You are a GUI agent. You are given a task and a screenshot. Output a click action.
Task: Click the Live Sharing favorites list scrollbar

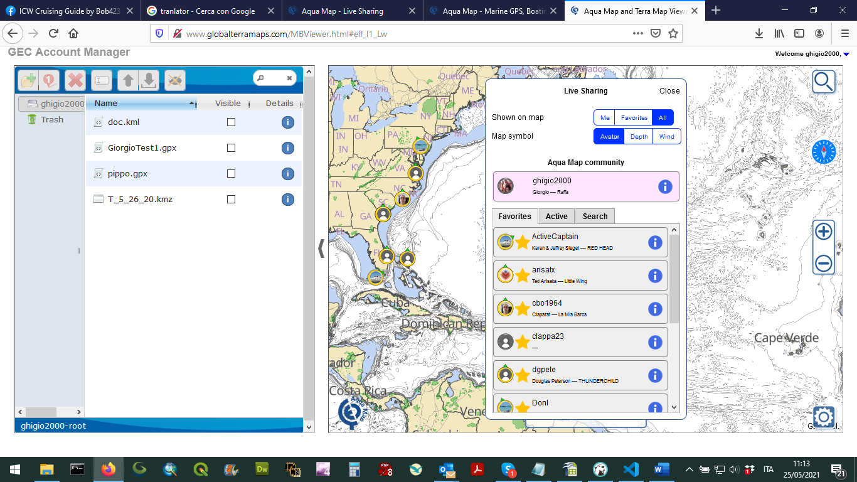(674, 279)
